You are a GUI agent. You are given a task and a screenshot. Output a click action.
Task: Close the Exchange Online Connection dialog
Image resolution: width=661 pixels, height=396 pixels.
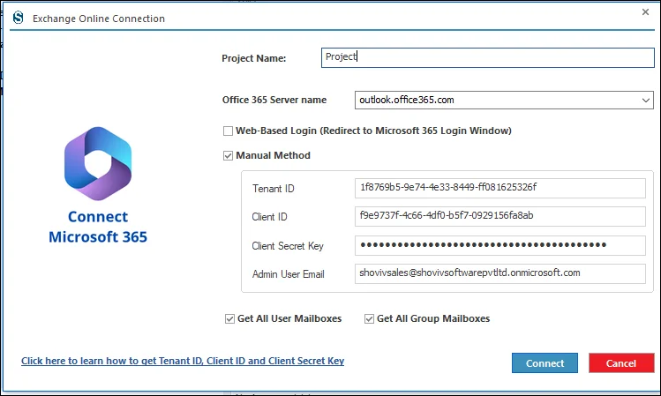click(645, 11)
